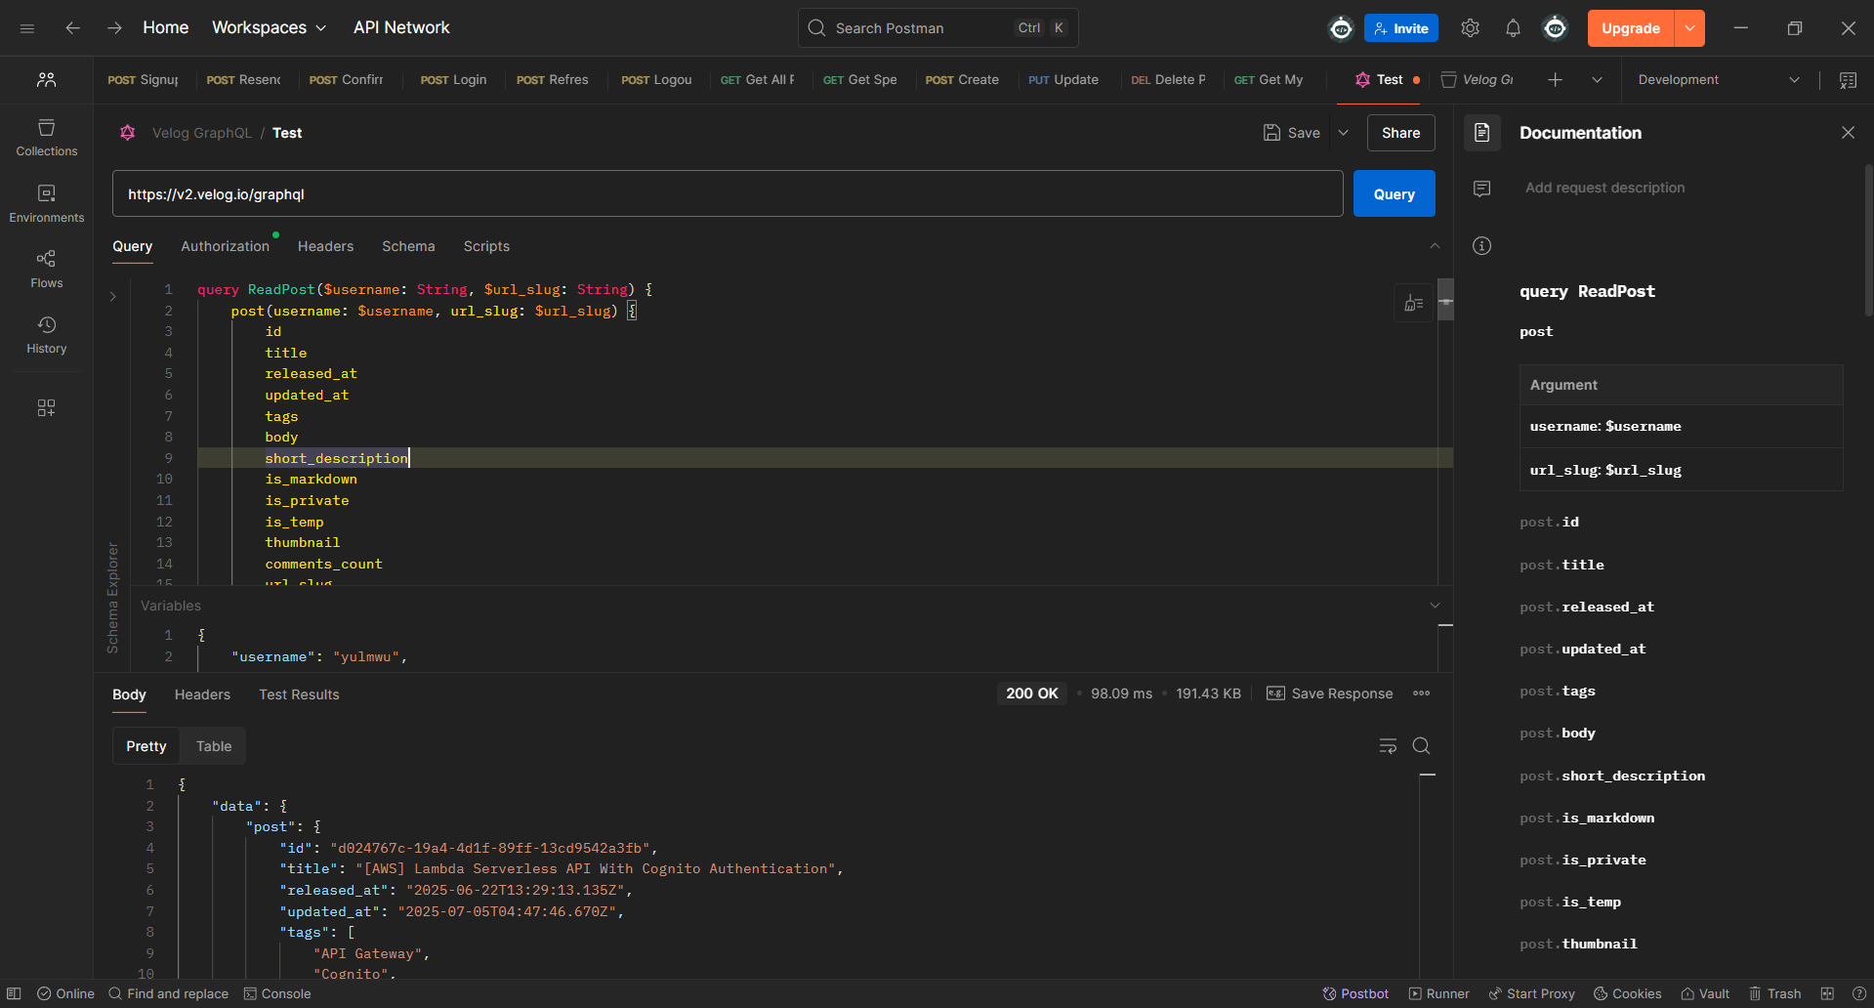Close the Documentation panel

click(1848, 133)
